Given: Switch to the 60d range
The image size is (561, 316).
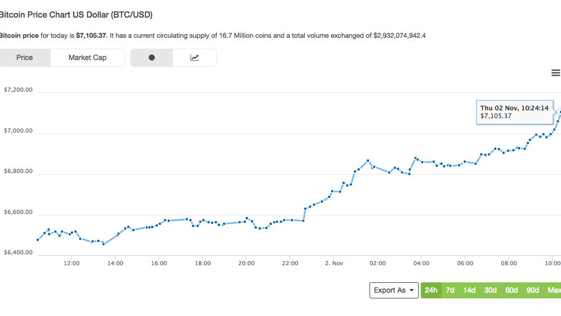Looking at the screenshot, I should pyautogui.click(x=511, y=290).
